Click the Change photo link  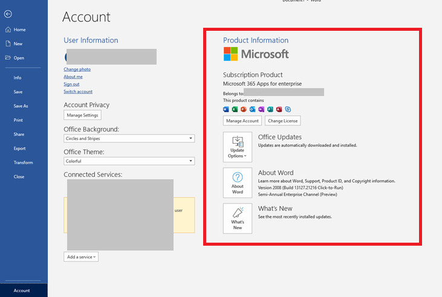pos(77,69)
